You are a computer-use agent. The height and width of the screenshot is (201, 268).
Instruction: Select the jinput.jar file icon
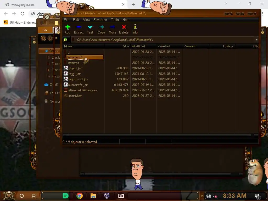[66, 68]
